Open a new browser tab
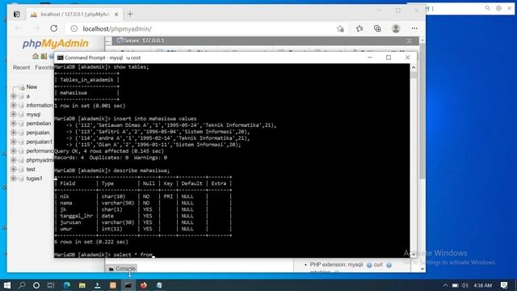The image size is (517, 291). coord(130,15)
